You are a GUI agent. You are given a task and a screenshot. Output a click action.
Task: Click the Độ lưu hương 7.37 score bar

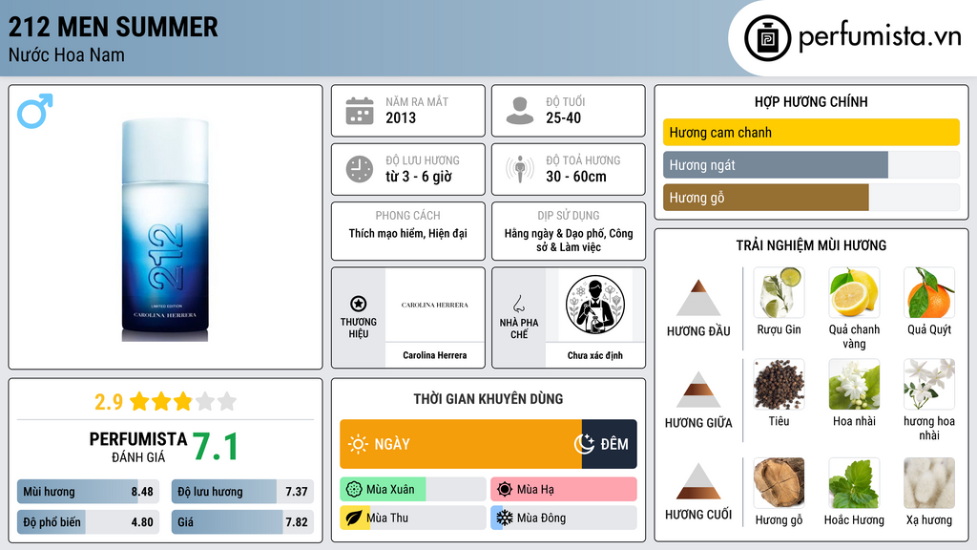pos(242,492)
